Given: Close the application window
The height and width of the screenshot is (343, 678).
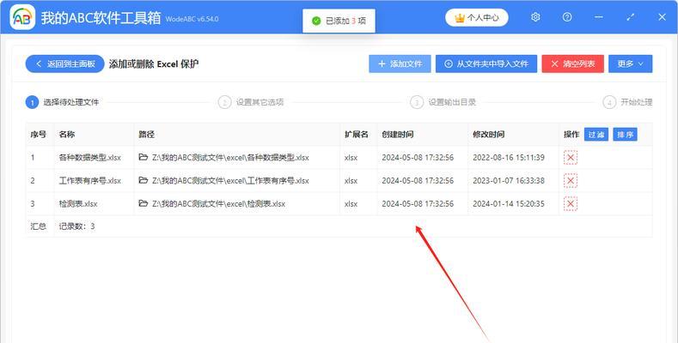Looking at the screenshot, I should [x=662, y=17].
